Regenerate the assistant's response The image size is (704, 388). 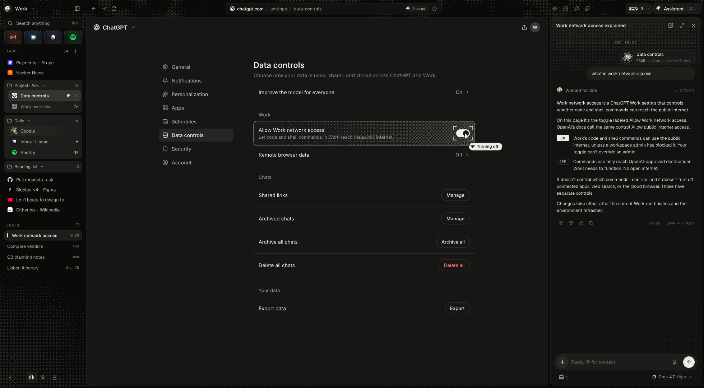pyautogui.click(x=591, y=223)
